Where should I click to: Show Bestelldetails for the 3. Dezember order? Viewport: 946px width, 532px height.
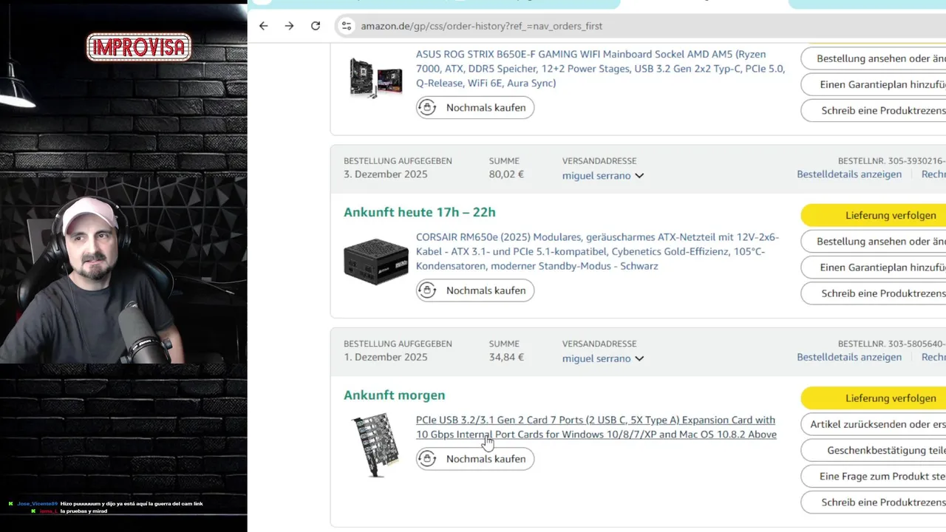pyautogui.click(x=849, y=174)
